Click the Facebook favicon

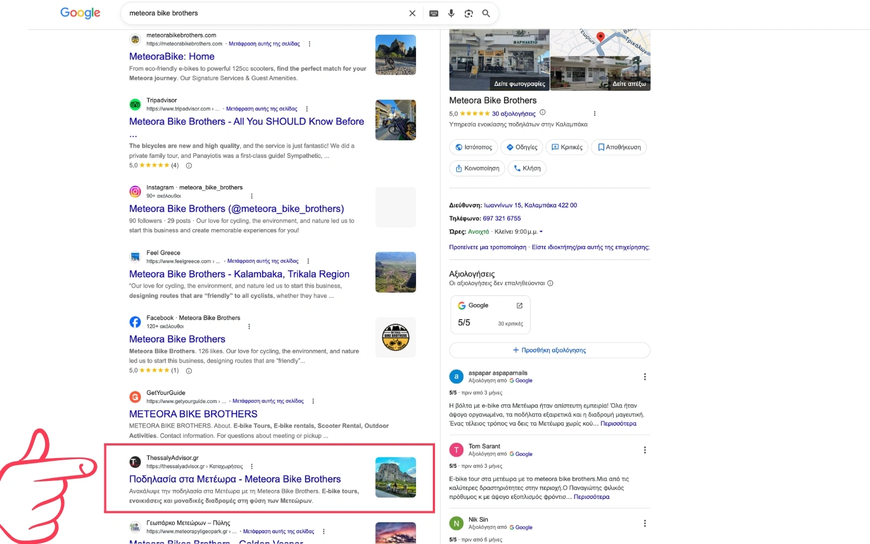[135, 322]
